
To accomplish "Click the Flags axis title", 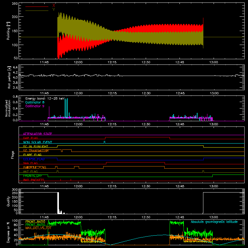I will [x=12, y=155].
